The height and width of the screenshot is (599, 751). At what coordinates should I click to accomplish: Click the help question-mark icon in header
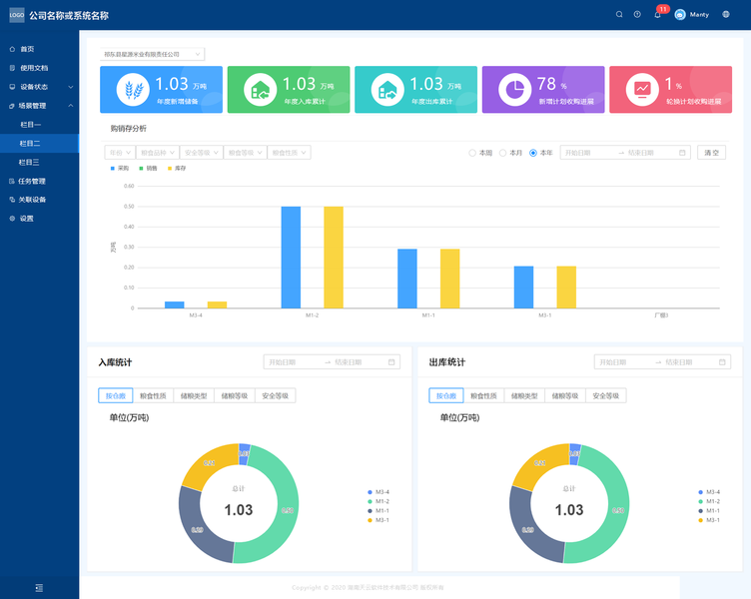coord(637,14)
